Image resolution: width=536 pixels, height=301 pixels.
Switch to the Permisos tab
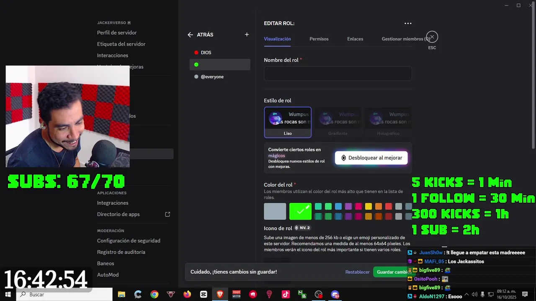[319, 39]
